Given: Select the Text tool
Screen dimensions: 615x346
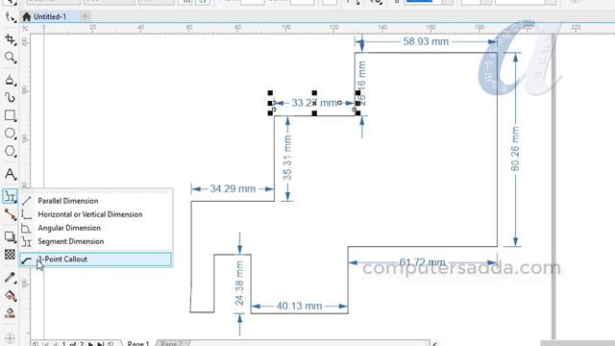Looking at the screenshot, I should [x=10, y=174].
